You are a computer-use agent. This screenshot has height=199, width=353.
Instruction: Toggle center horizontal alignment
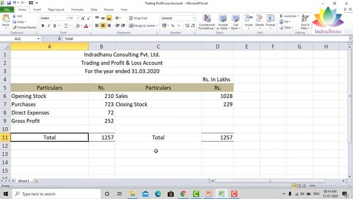pos(103,26)
